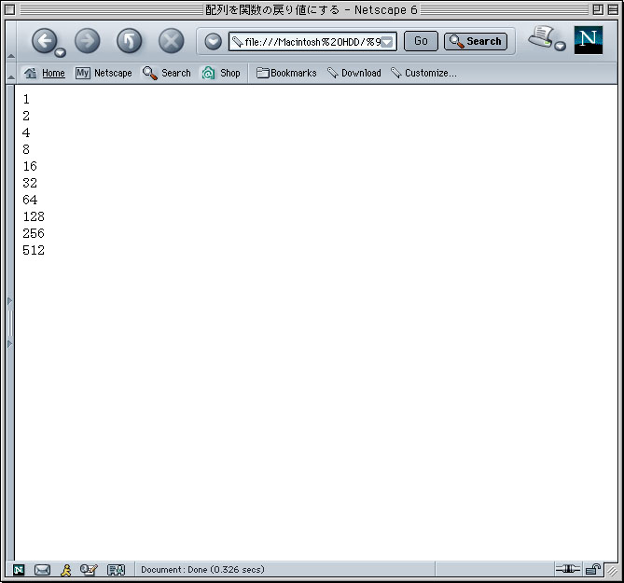Click the Shop toolbar item

(x=221, y=73)
